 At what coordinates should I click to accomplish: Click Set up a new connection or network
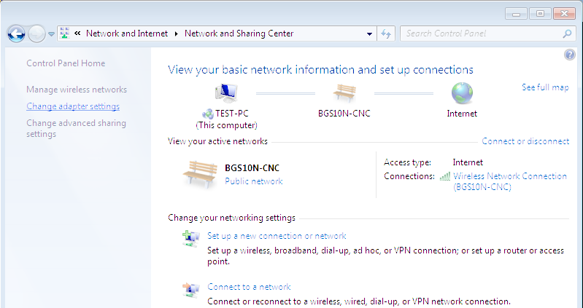pyautogui.click(x=277, y=236)
